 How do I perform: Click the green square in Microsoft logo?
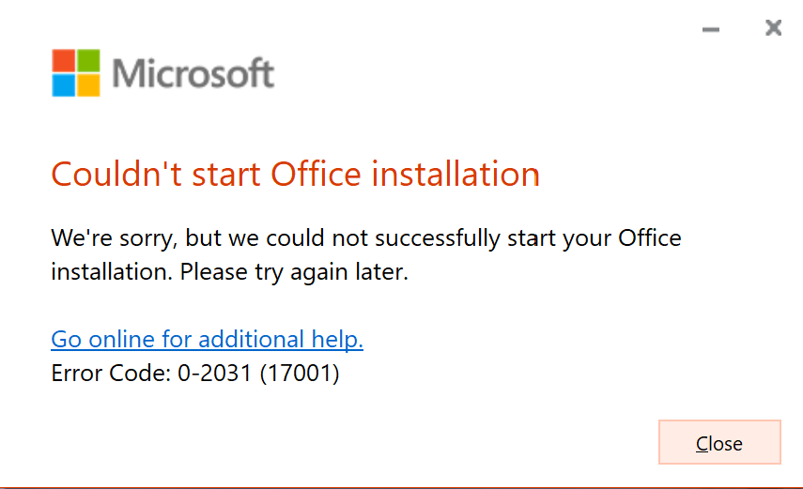(88, 61)
